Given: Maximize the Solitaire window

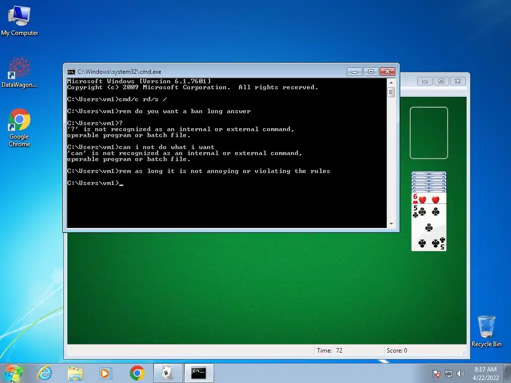Looking at the screenshot, I should [x=441, y=81].
